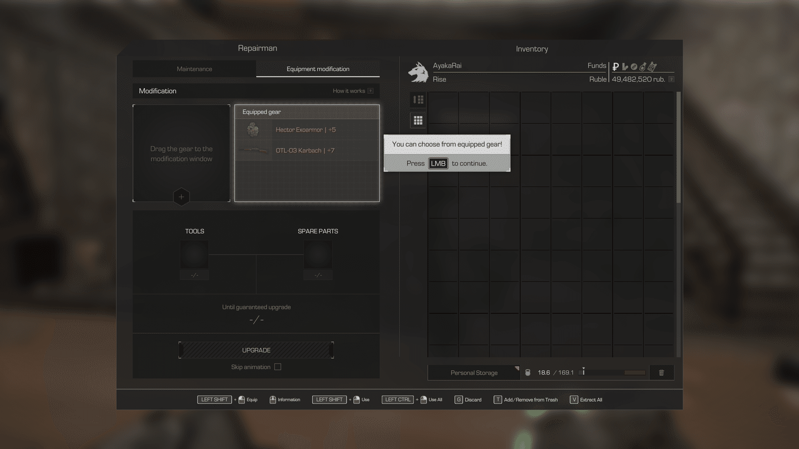Screen dimensions: 799x449
Task: Click the inventory scrollbar
Action: point(678,147)
